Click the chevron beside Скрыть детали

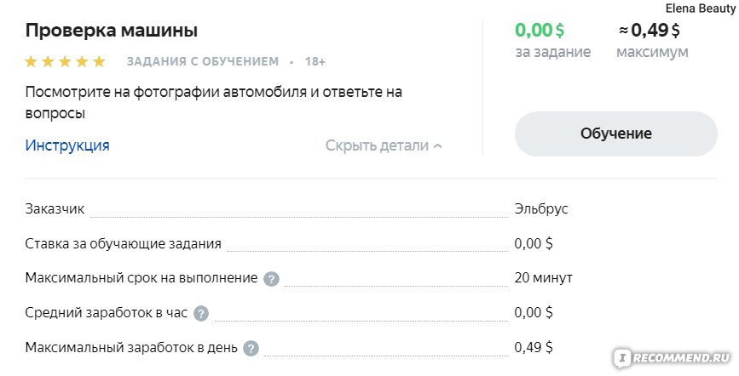pos(438,146)
